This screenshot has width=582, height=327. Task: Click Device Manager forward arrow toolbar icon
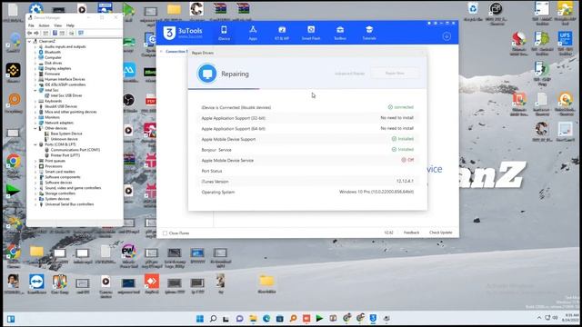pos(36,33)
